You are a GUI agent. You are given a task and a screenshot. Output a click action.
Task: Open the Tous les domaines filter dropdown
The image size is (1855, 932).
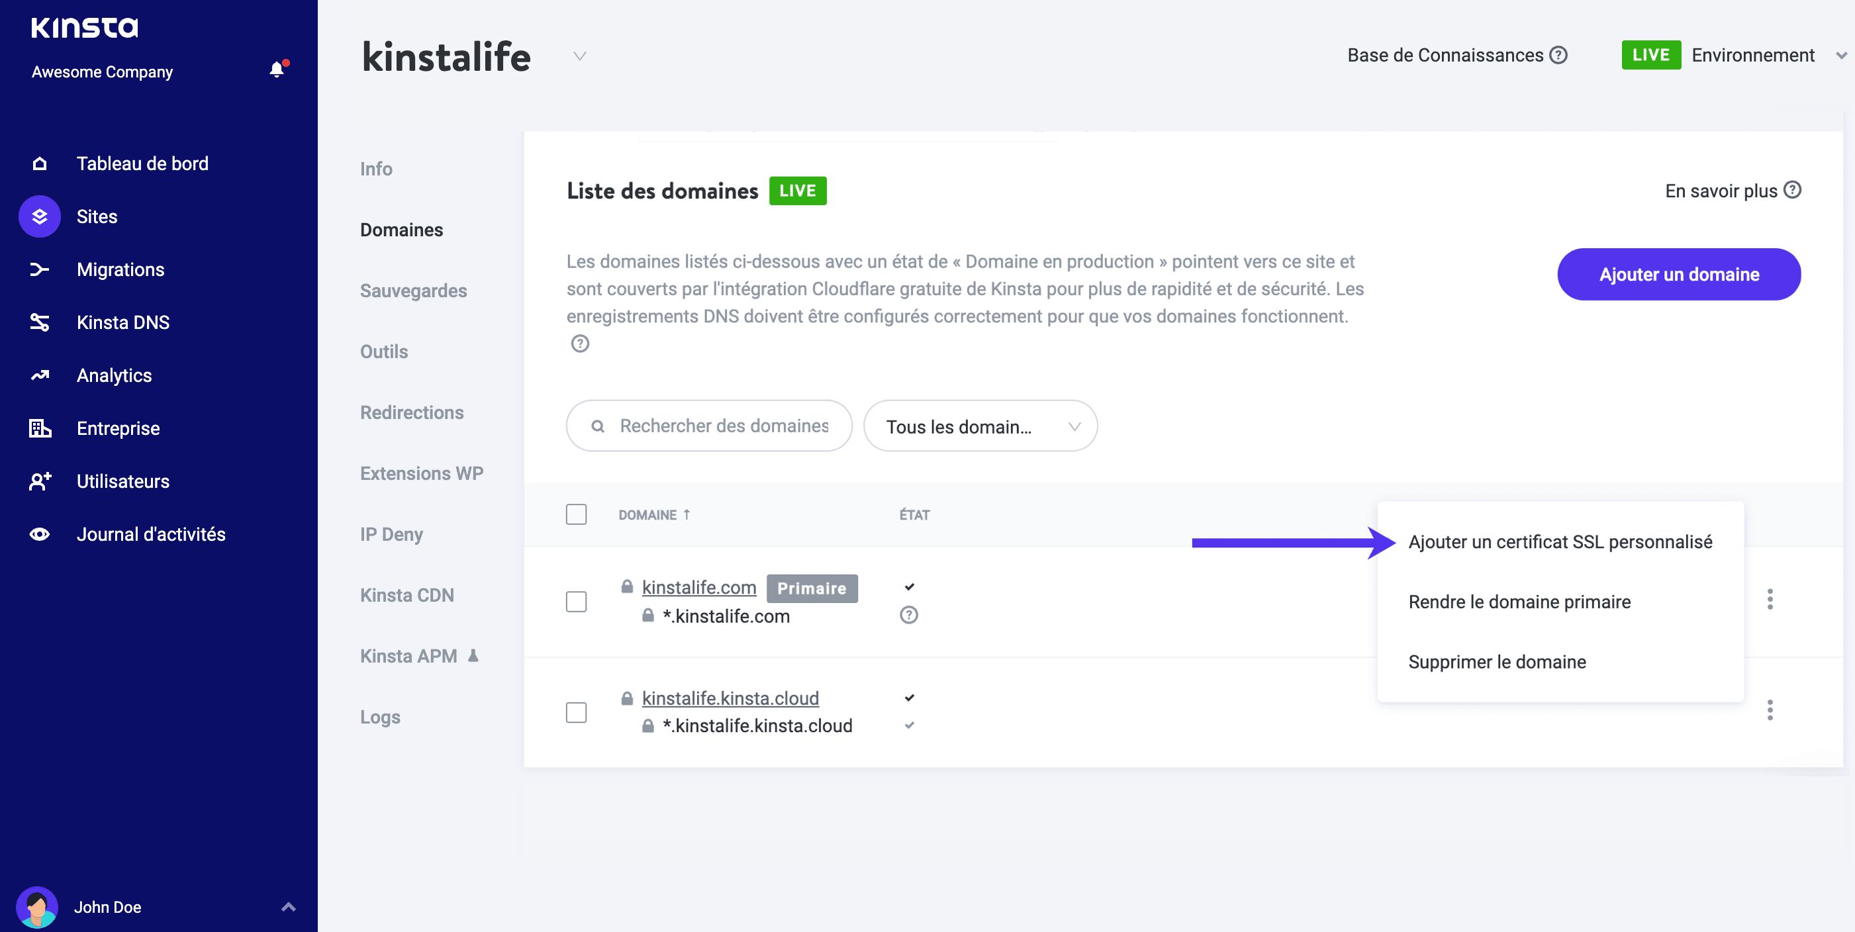tap(980, 426)
